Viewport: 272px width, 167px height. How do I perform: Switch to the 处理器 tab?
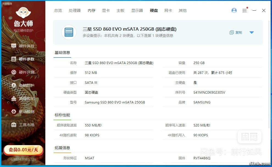point(75,10)
